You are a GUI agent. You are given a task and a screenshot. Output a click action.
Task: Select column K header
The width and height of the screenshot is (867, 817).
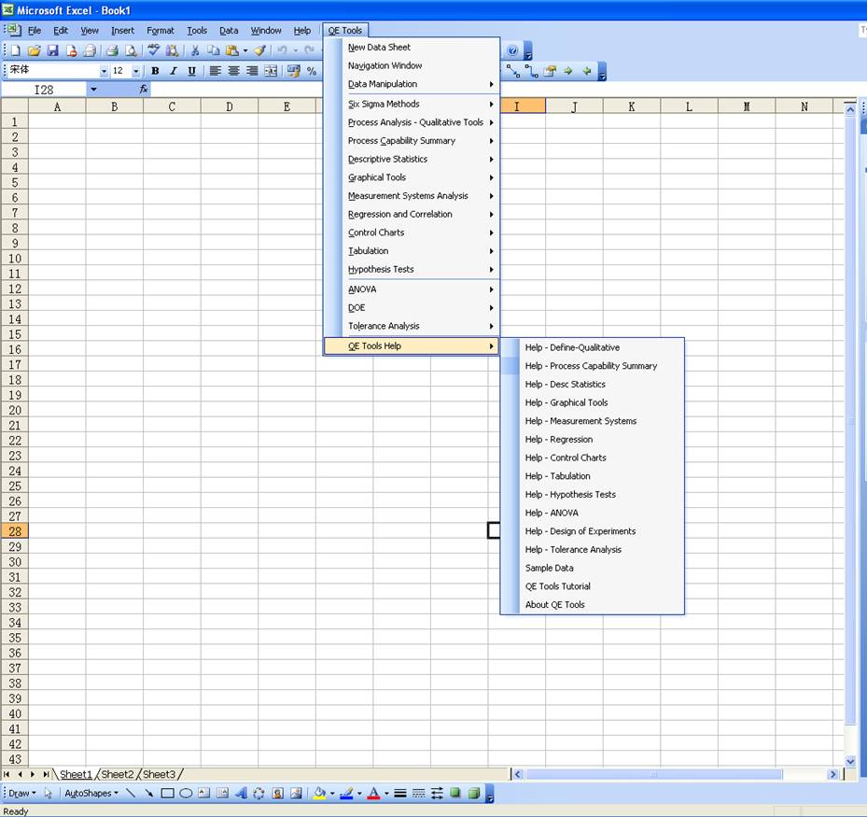coord(632,106)
